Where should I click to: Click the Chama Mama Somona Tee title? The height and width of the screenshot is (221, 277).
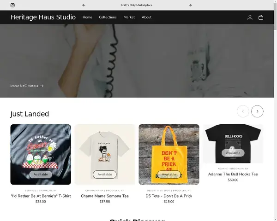click(x=105, y=196)
